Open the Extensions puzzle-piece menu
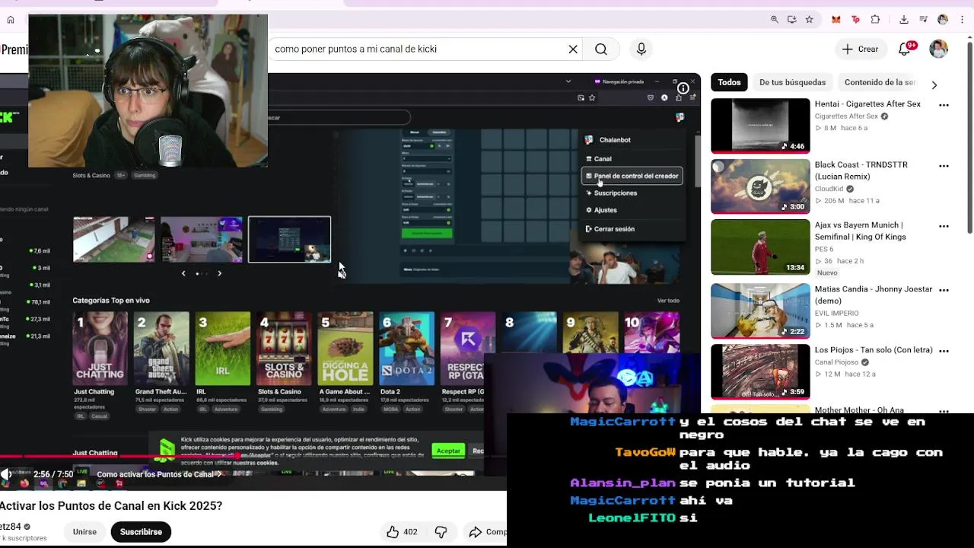The image size is (974, 548). pos(875,20)
